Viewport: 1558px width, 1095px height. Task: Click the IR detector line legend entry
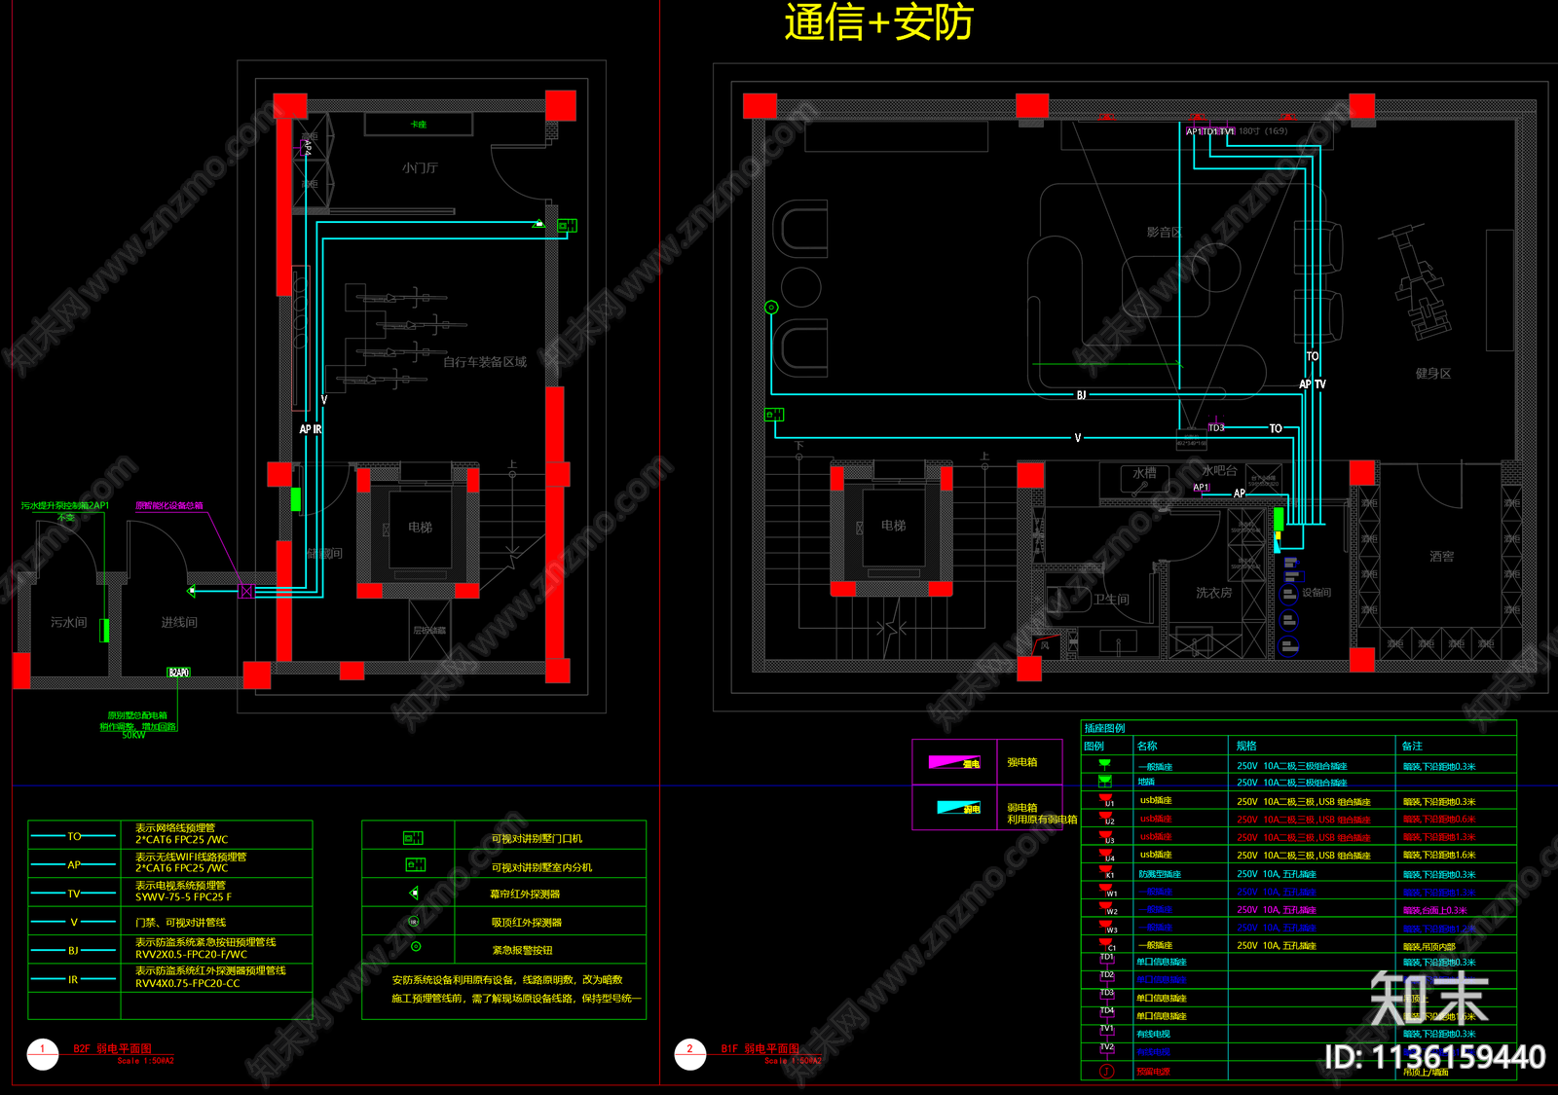click(74, 979)
